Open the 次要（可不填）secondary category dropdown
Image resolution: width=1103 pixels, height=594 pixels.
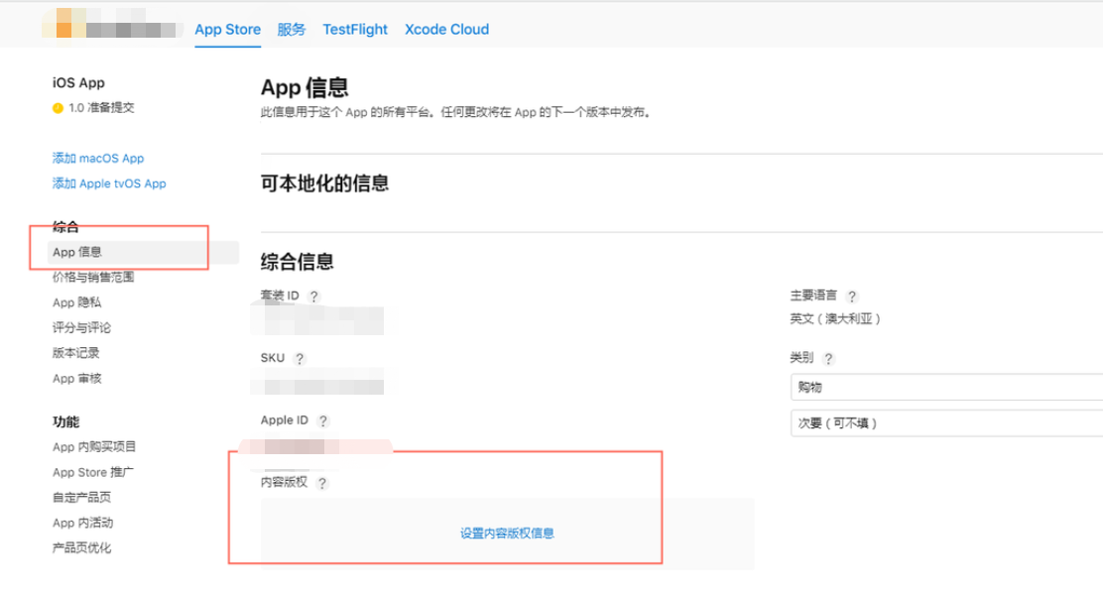coord(947,423)
